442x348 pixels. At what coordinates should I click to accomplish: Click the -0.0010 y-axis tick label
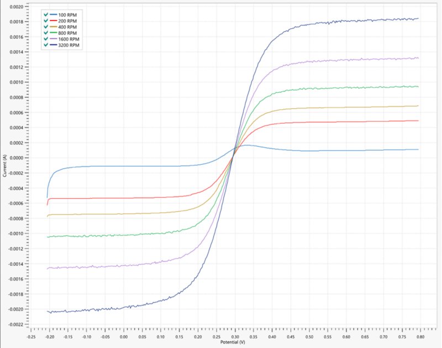pos(16,234)
